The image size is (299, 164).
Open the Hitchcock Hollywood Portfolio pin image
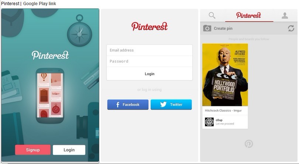coord(225,75)
